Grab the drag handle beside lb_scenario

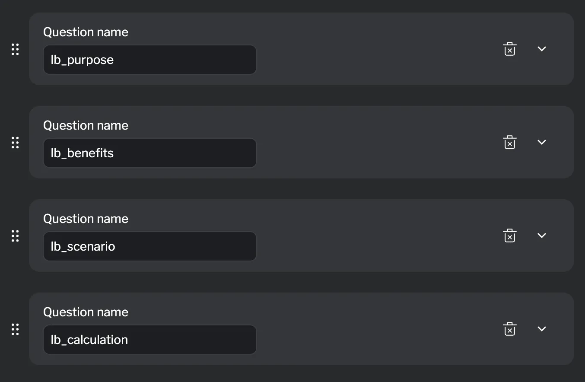click(15, 236)
